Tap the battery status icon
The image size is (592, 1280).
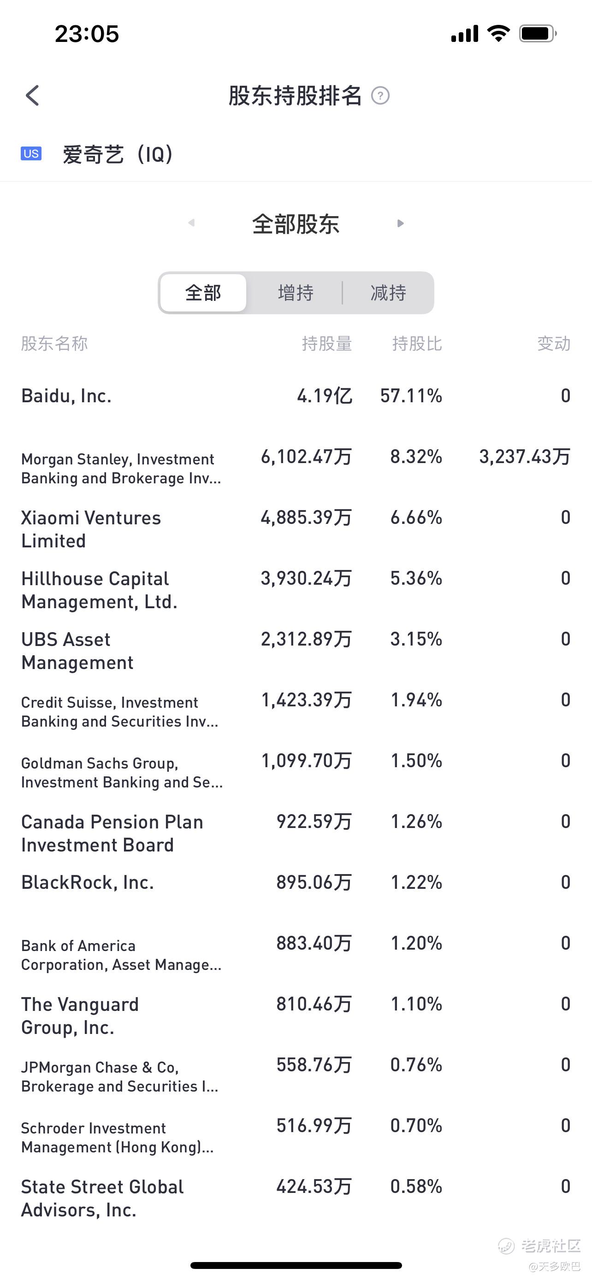coord(538,34)
